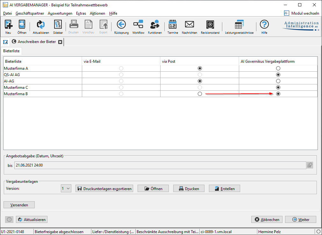
Task: Select the Musterfirma C row name
Action: click(16, 88)
